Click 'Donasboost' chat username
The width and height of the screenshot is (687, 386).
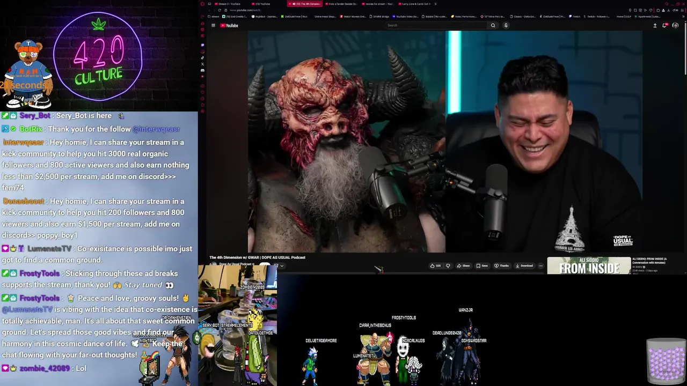coord(24,202)
